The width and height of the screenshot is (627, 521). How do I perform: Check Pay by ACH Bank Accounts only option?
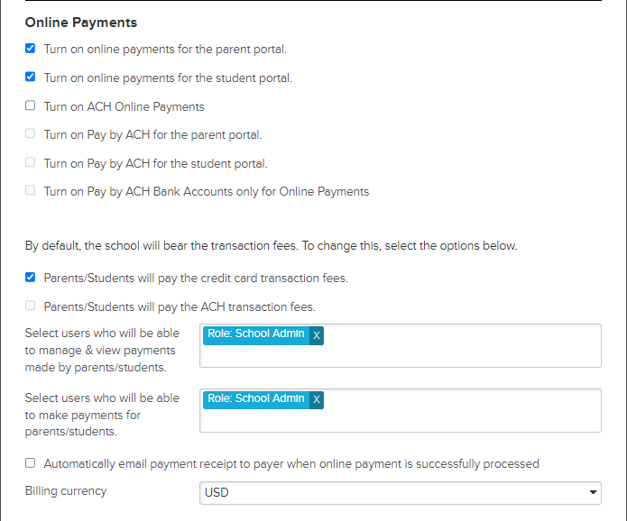[x=30, y=190]
